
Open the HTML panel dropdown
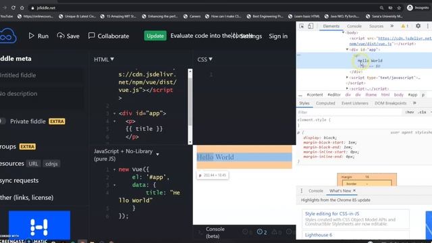(104, 59)
